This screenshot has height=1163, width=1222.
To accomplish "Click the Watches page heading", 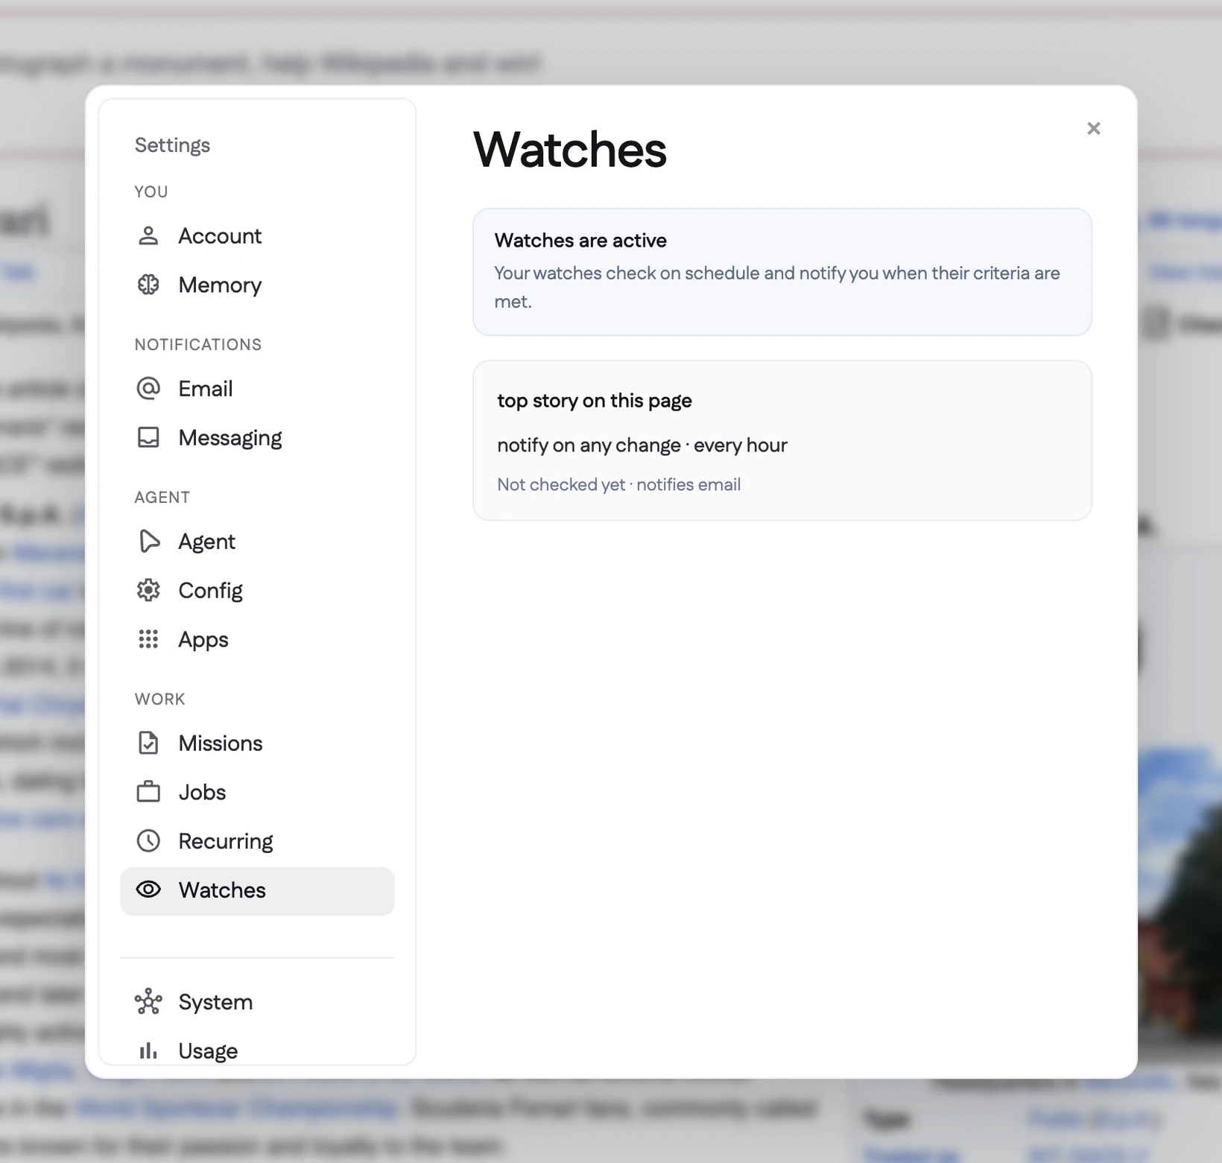I will (x=569, y=150).
